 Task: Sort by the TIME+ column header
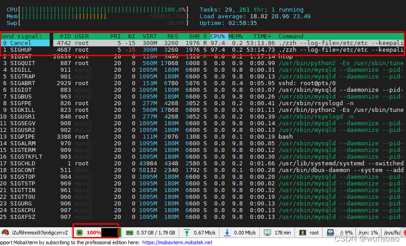click(x=262, y=37)
